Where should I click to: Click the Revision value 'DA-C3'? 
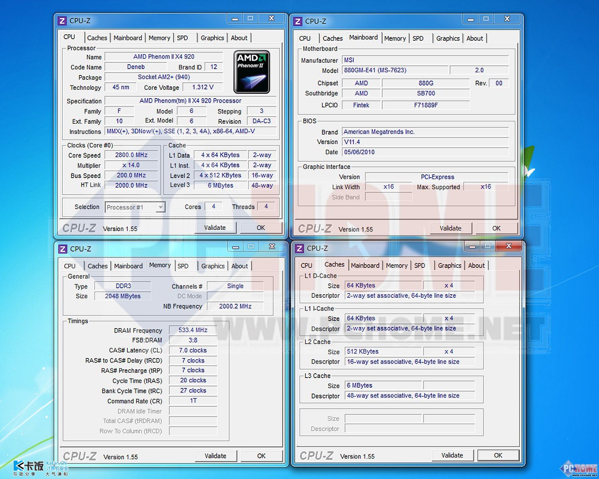tap(262, 121)
